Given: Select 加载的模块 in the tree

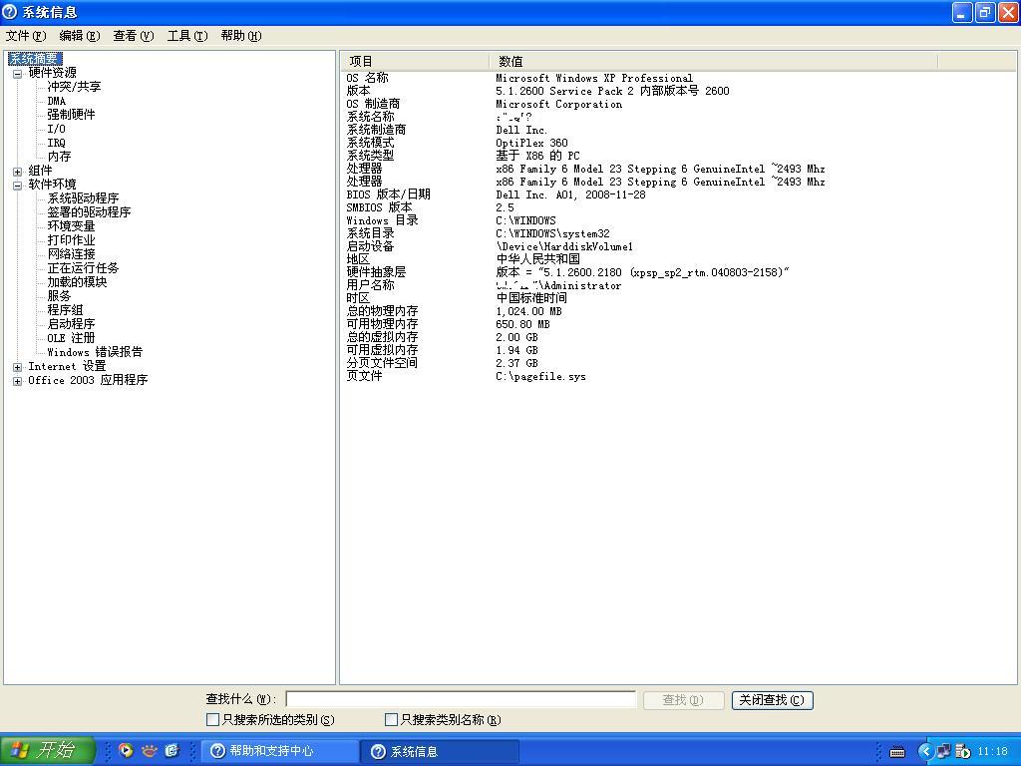Looking at the screenshot, I should 77,282.
